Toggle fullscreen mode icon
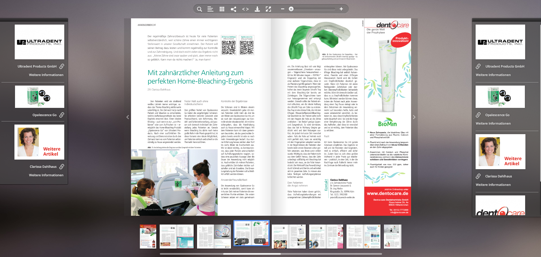Viewport: 541px width, 257px height. pos(268,9)
